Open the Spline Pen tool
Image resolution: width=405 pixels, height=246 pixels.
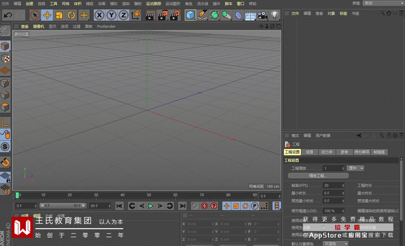click(202, 15)
